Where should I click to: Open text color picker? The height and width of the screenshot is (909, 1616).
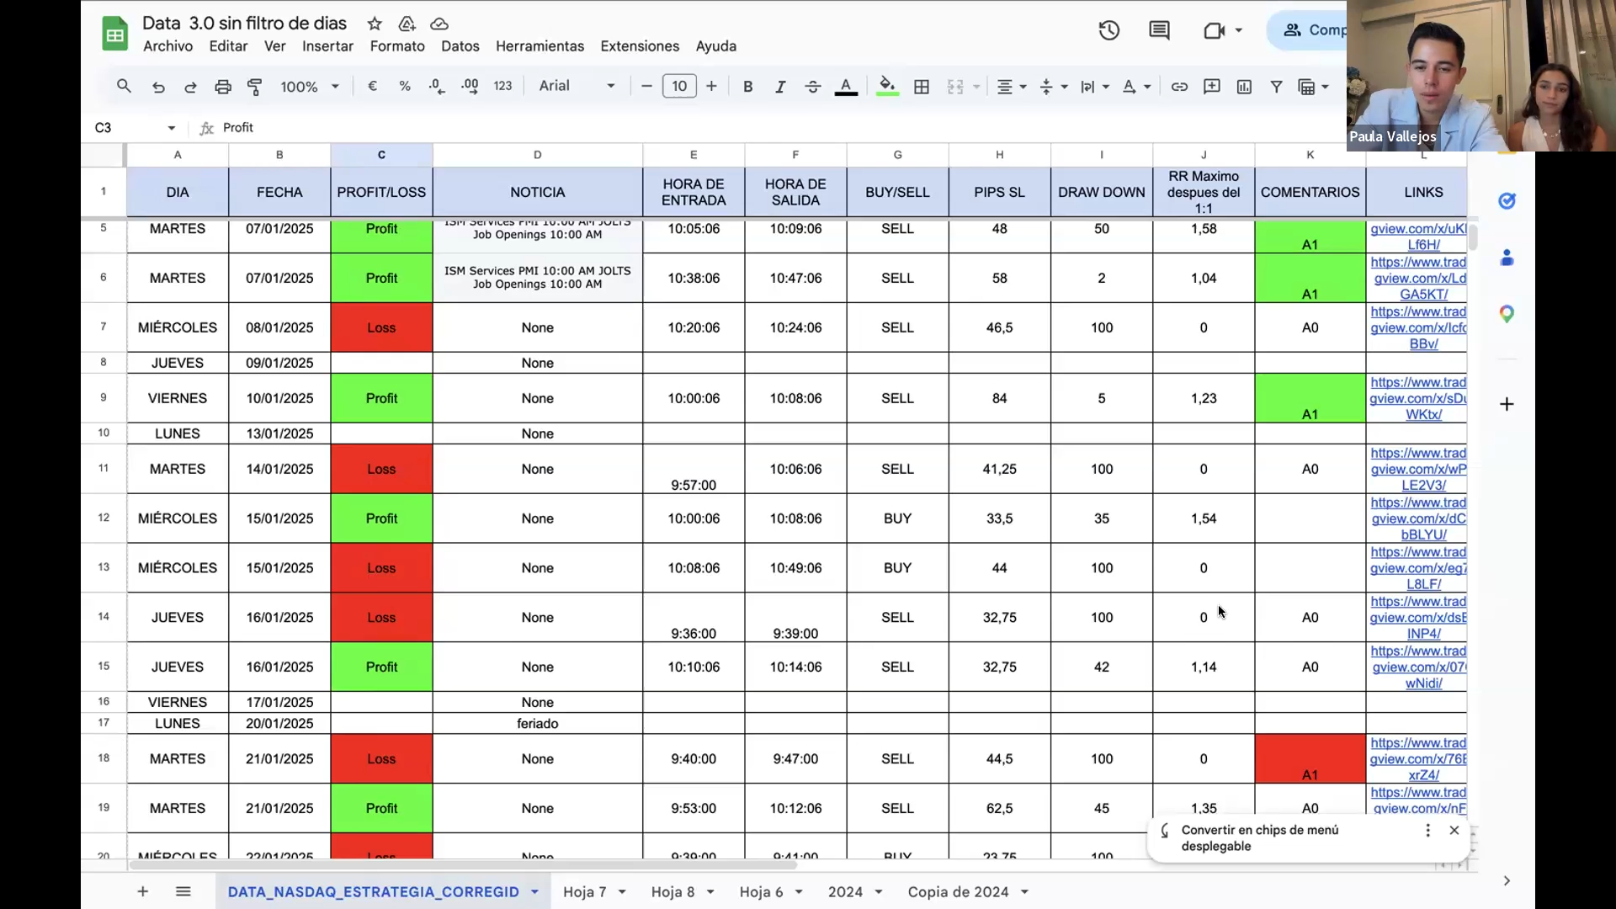[846, 87]
